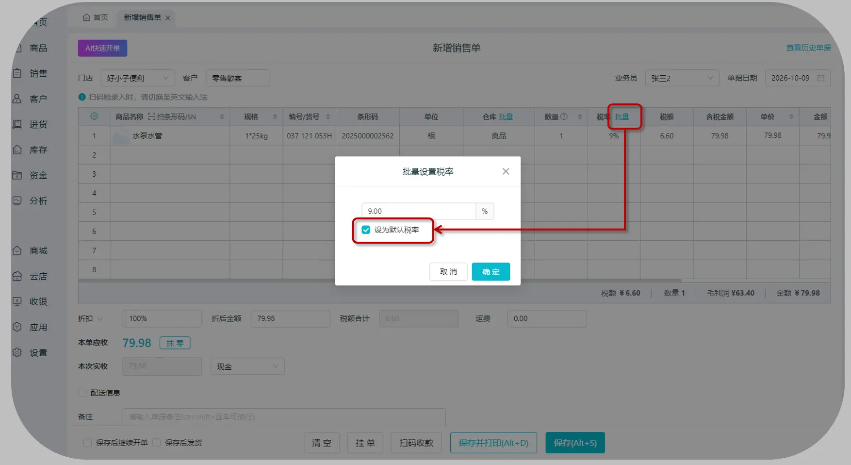Viewport: 851px width, 465px height.
Task: Click the AI快速开单 button
Action: point(102,48)
